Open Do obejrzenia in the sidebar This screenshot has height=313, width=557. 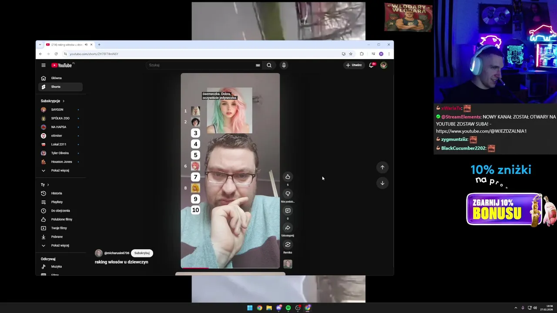pos(60,211)
